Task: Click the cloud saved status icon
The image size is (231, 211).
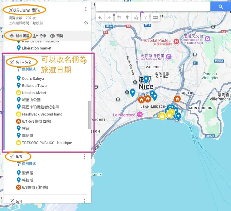Action: point(86,23)
